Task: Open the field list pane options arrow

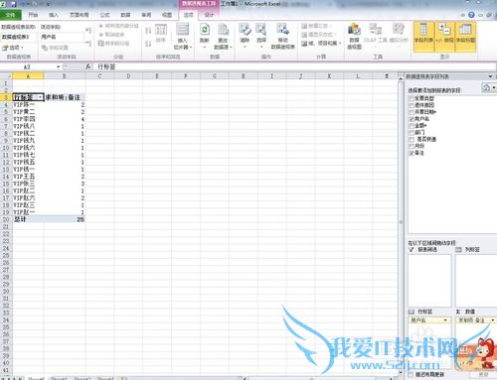Action: pos(490,76)
